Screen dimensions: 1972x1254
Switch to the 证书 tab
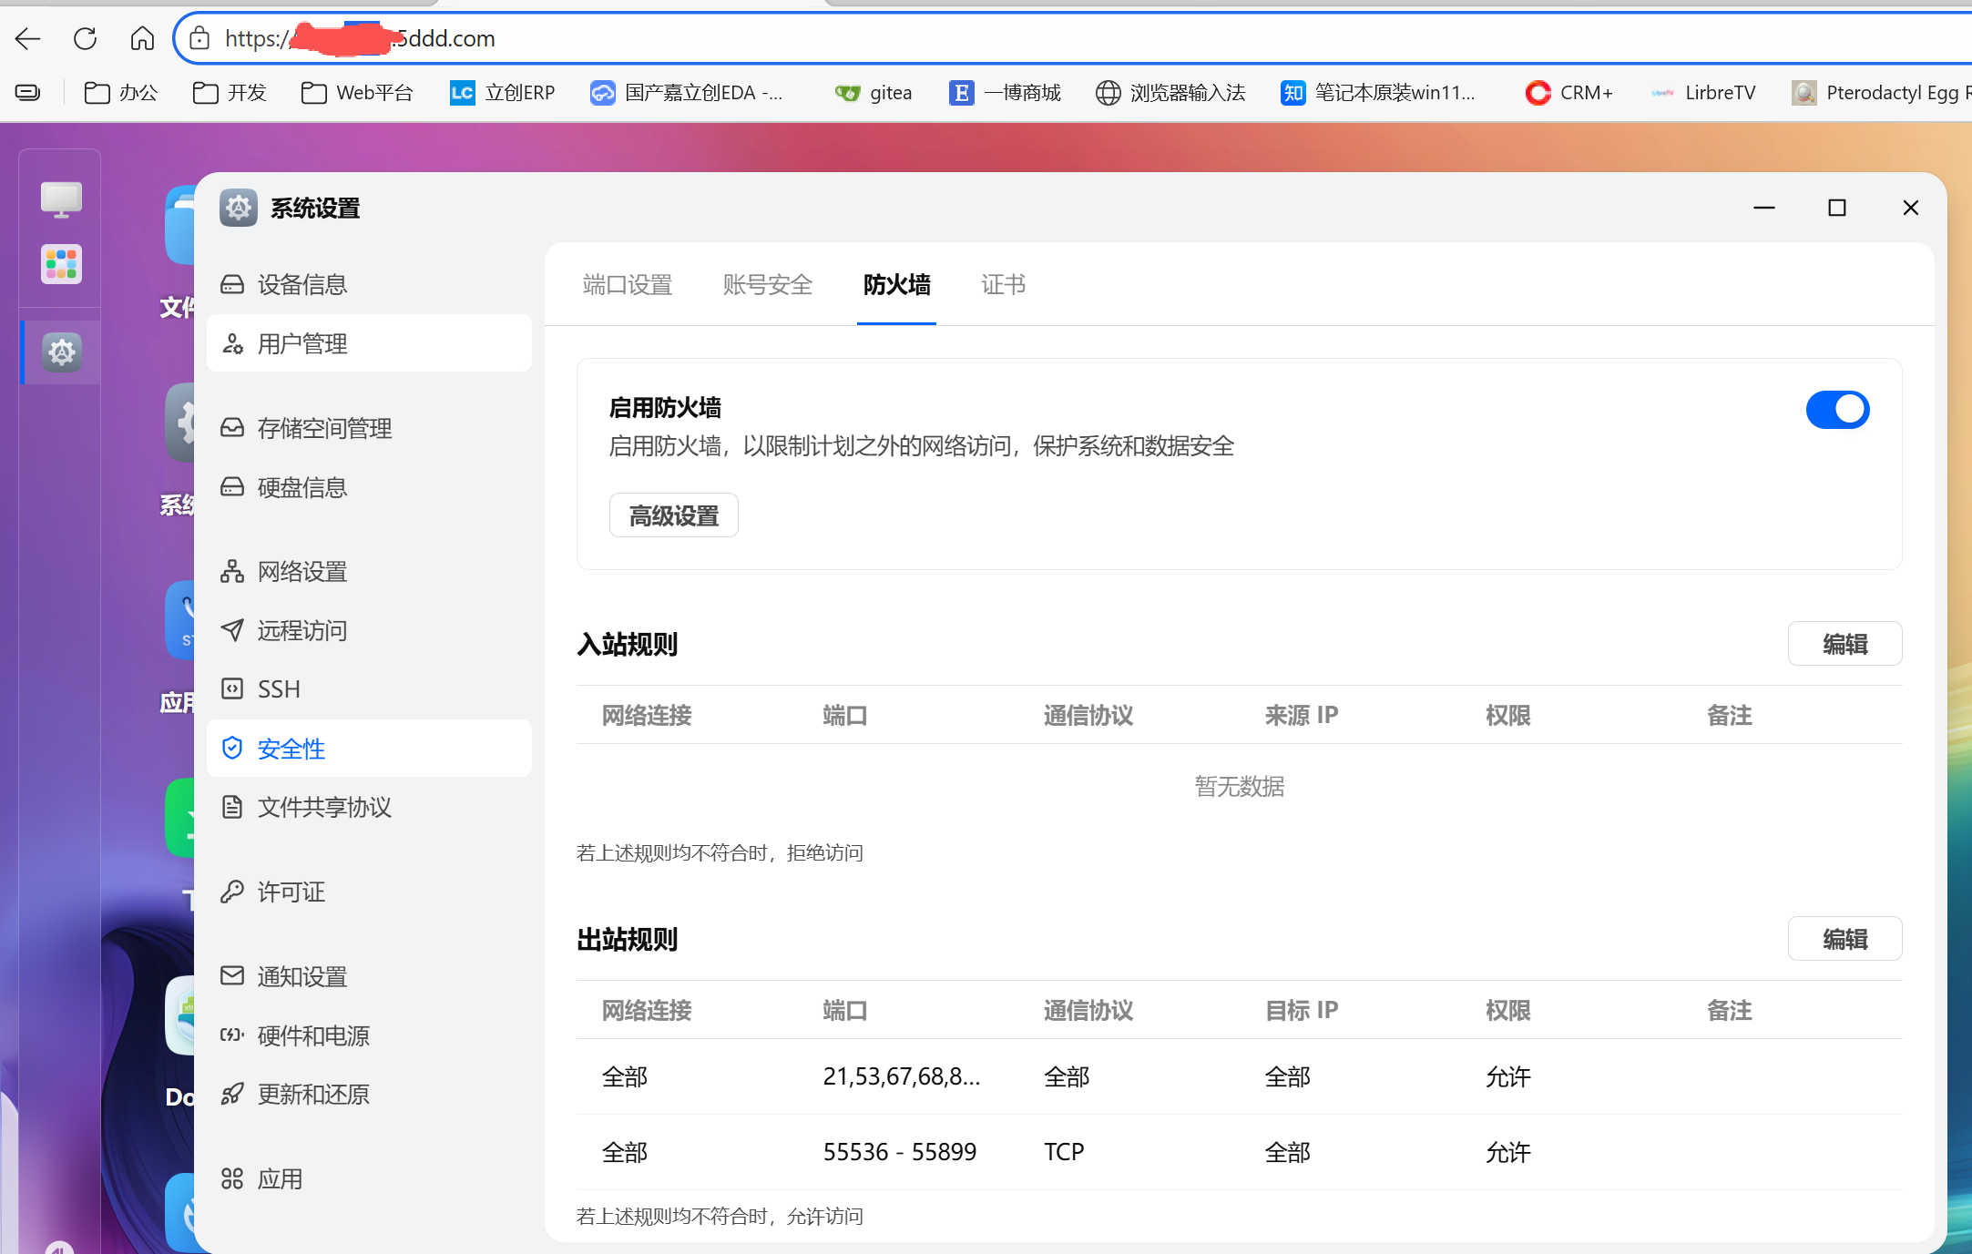pos(1003,285)
